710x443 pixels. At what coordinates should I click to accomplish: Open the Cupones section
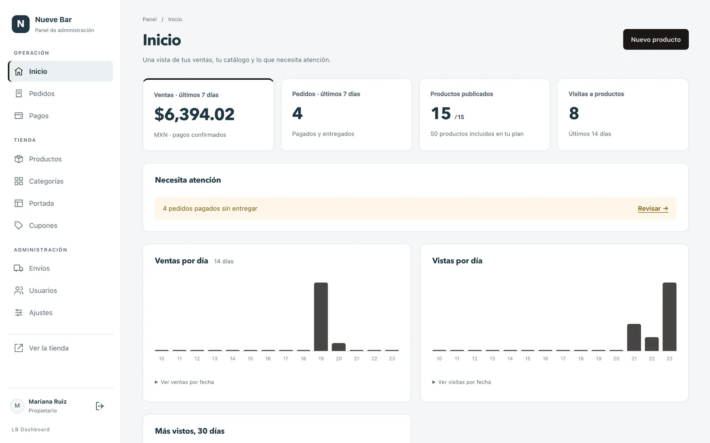tap(60, 225)
